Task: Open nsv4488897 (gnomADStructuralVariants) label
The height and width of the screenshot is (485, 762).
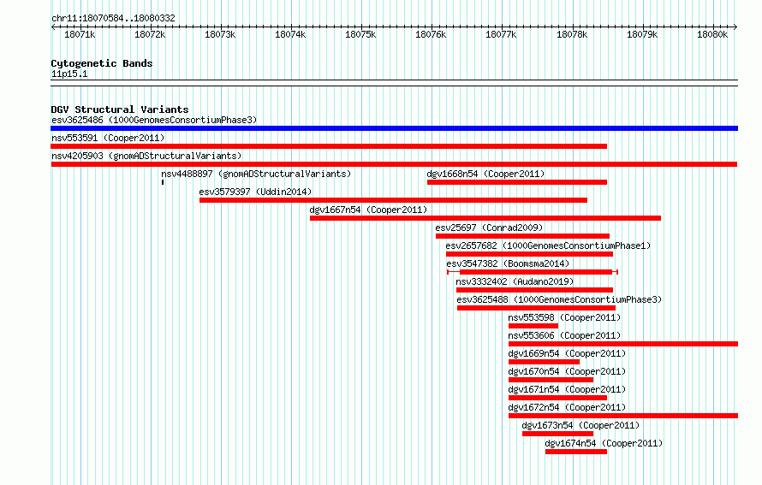Action: 256,174
